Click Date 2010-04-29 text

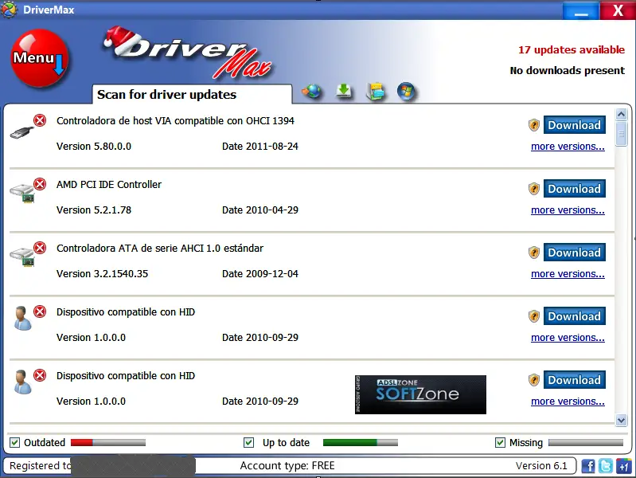click(260, 210)
